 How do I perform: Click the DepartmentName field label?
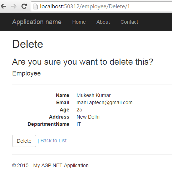point(48,124)
